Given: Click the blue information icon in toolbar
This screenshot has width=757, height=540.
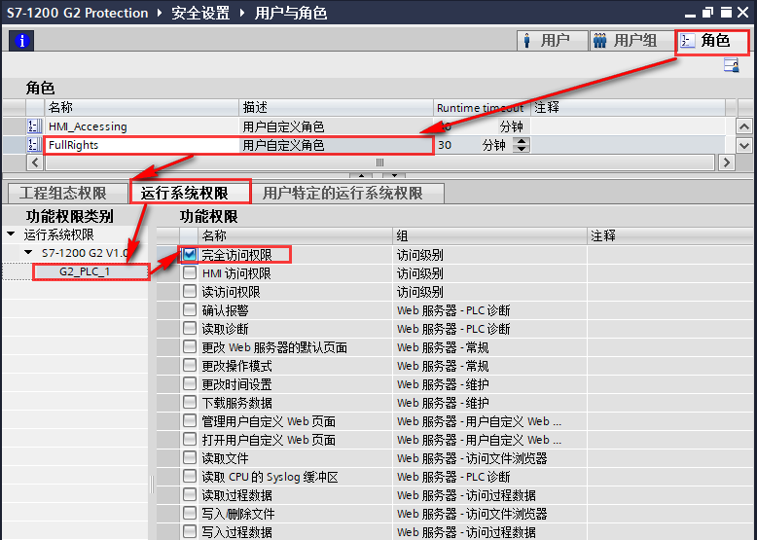Looking at the screenshot, I should tap(19, 41).
